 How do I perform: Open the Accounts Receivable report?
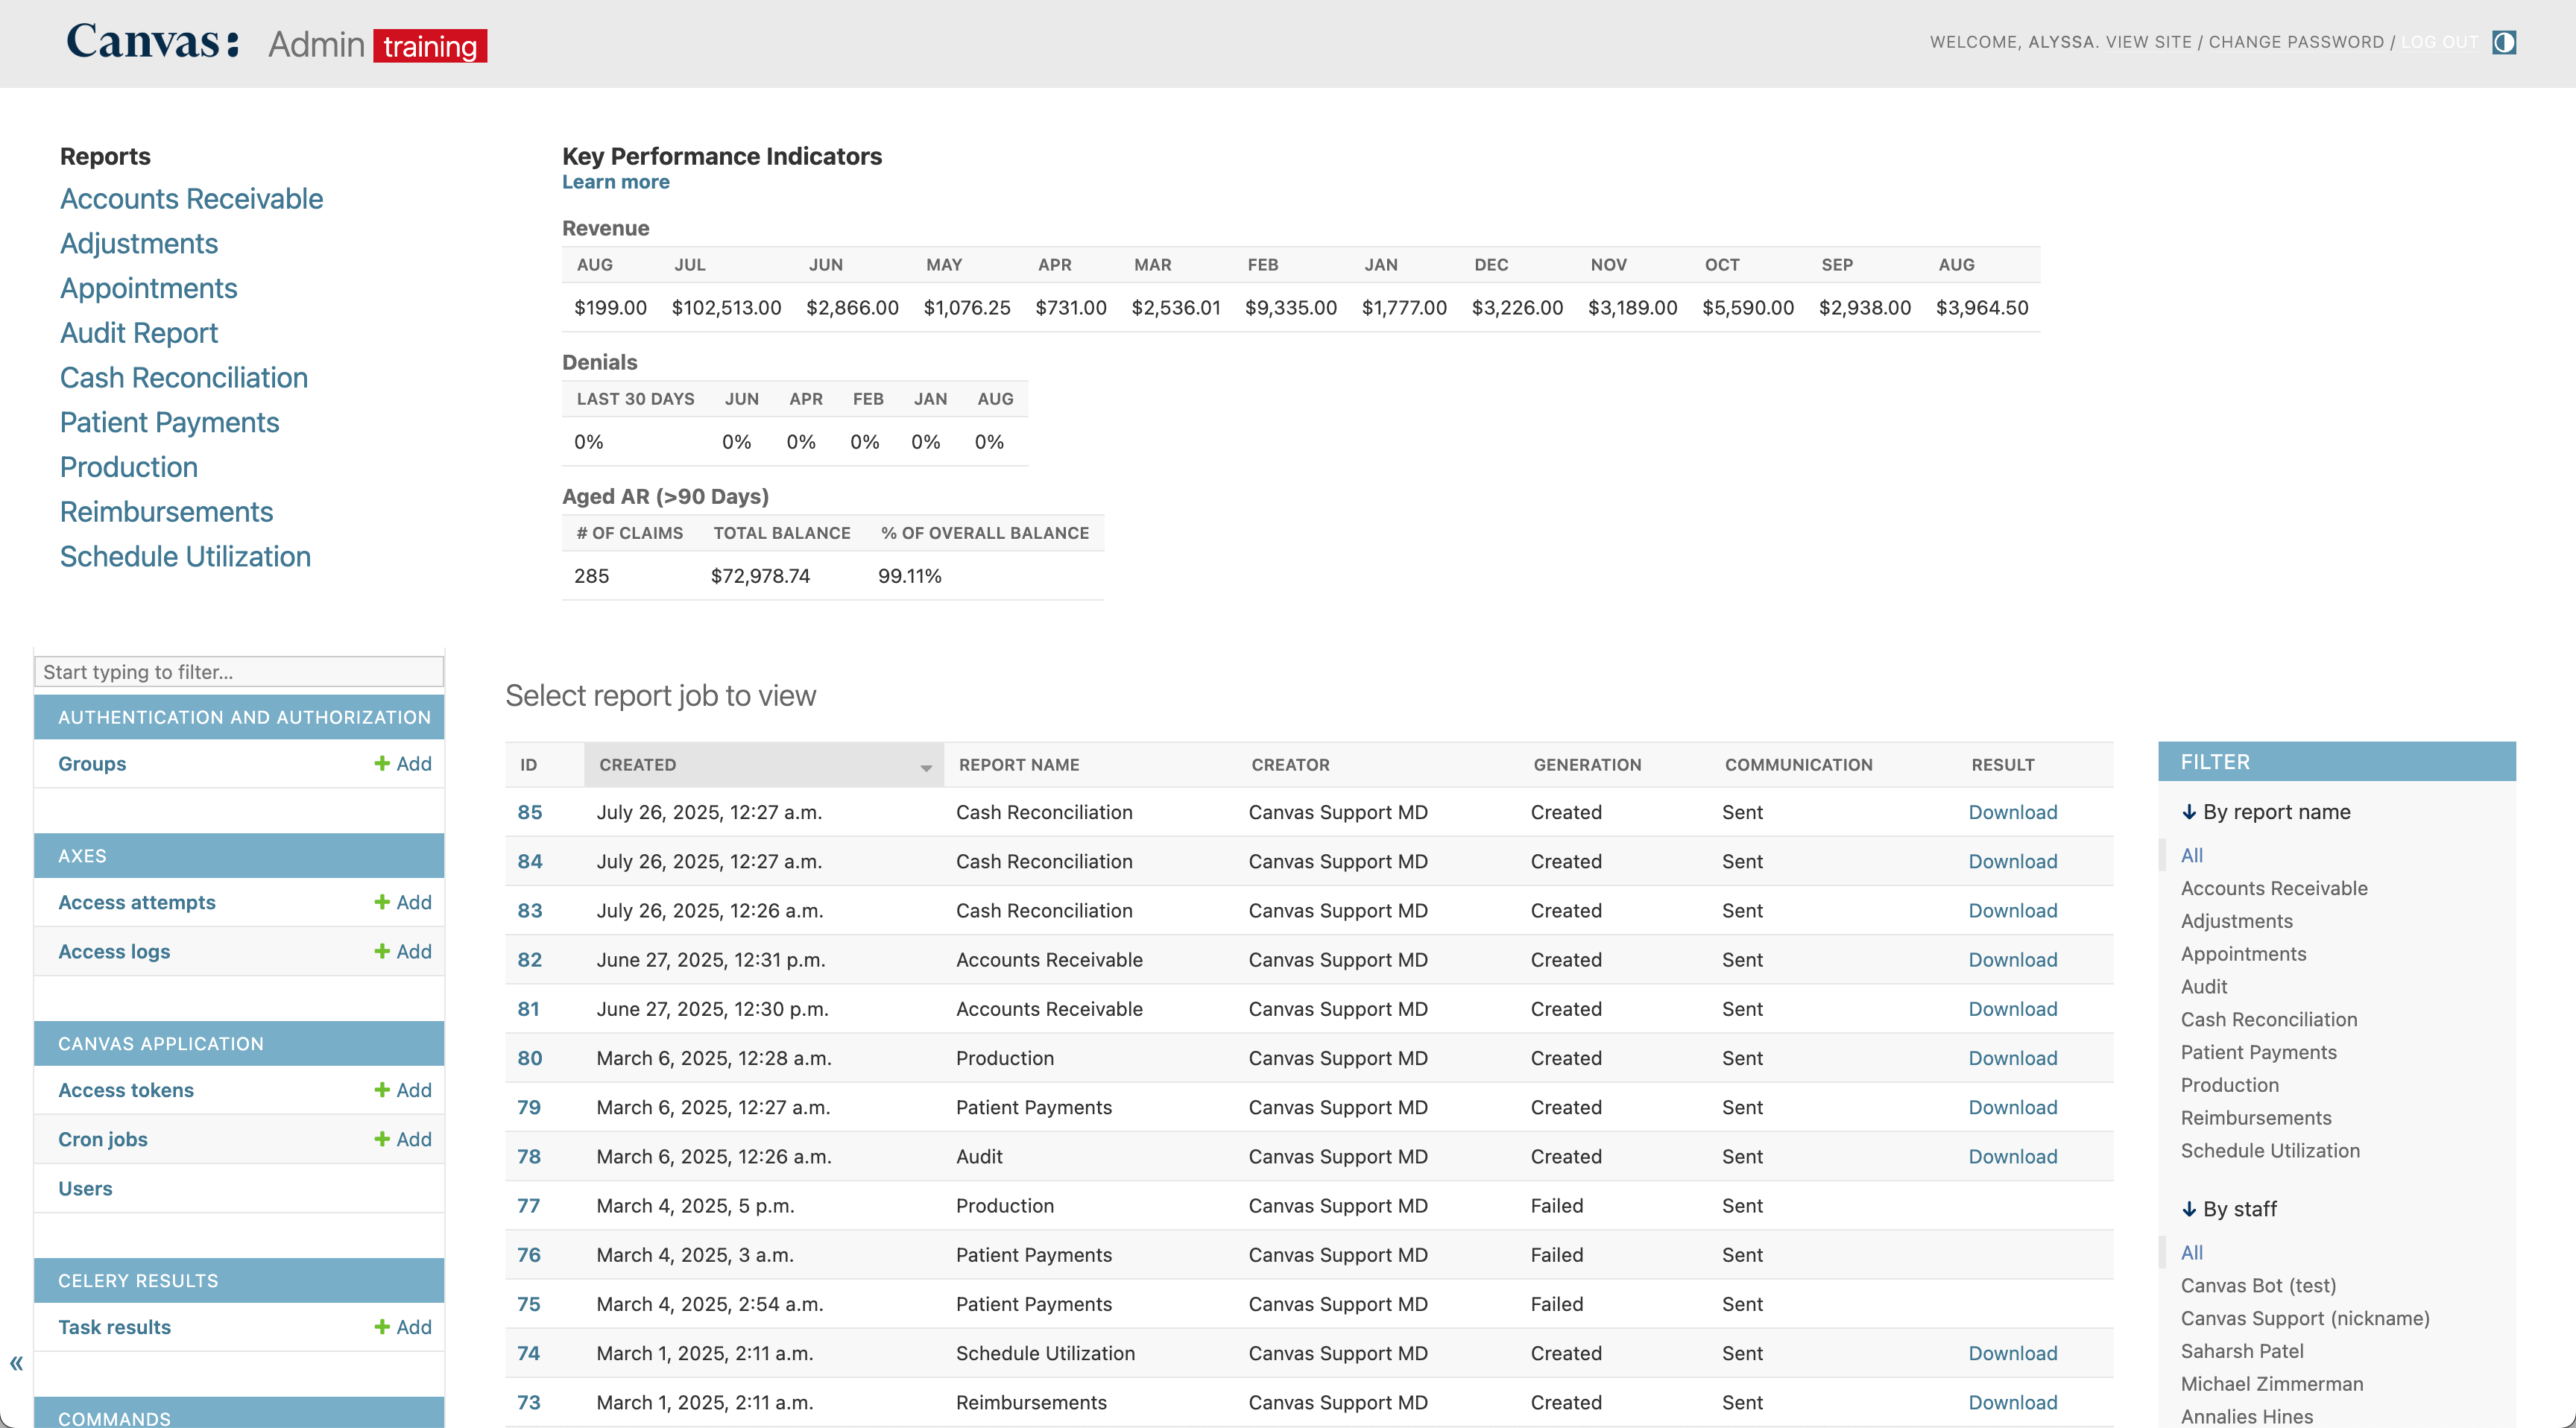[191, 199]
